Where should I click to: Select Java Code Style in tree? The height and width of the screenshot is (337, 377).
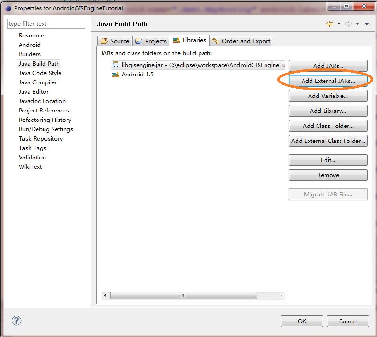[40, 73]
